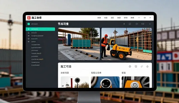The width and height of the screenshot is (179, 103).
Task: Open the second item in the top navigation menu
Action: [106, 18]
